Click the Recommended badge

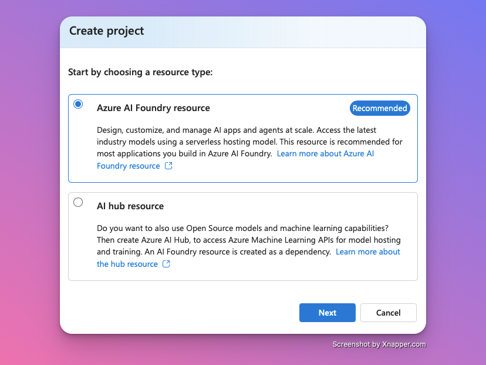pyautogui.click(x=380, y=108)
